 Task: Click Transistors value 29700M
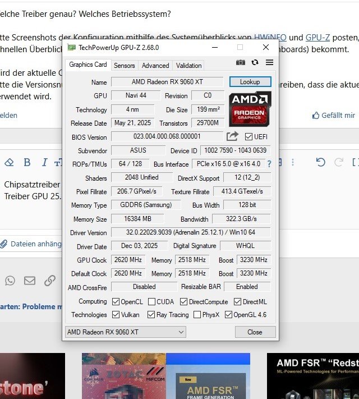point(208,123)
